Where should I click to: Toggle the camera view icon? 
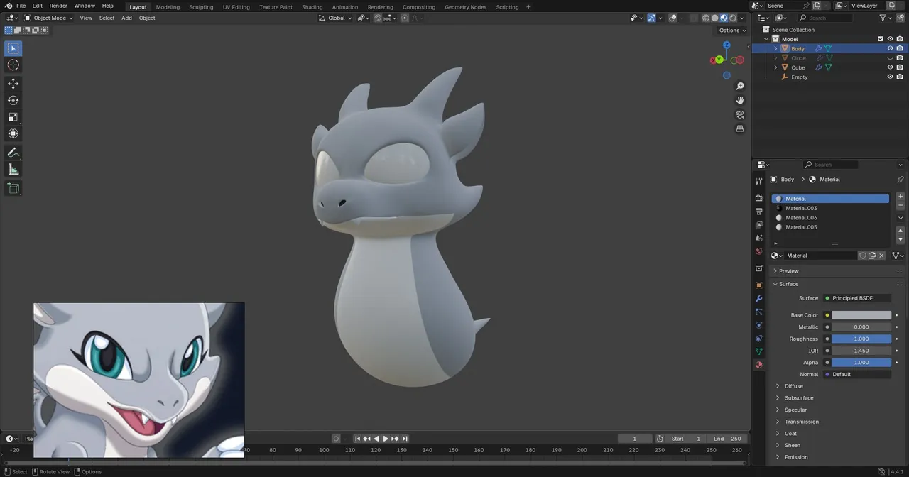pos(740,114)
